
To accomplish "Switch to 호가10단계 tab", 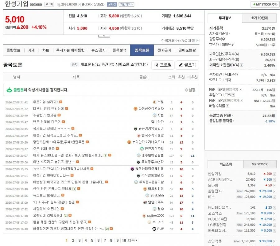I will point(259,18).
